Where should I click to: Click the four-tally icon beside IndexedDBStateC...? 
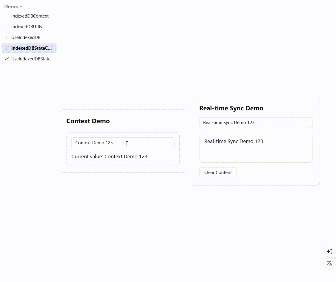coord(7,48)
